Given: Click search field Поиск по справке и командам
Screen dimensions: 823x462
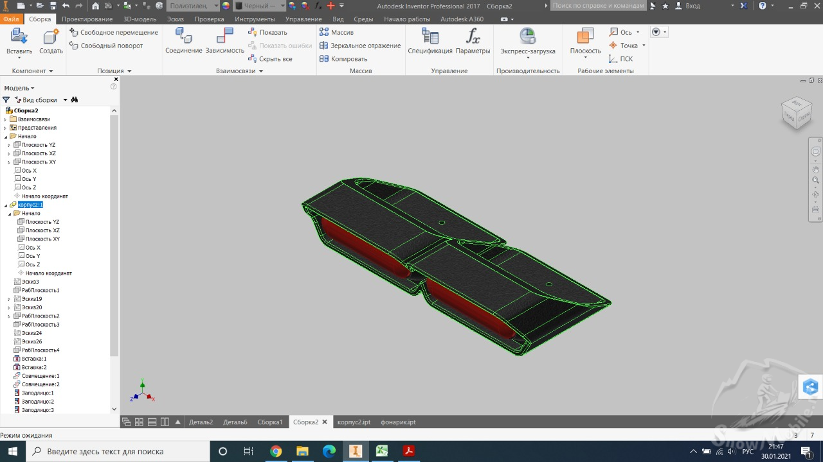Looking at the screenshot, I should pos(598,6).
